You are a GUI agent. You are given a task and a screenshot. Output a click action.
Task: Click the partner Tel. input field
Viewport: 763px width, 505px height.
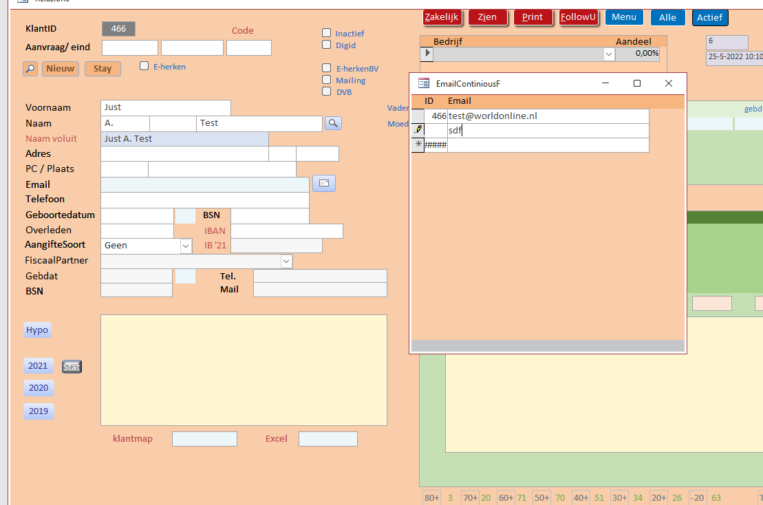click(x=320, y=277)
